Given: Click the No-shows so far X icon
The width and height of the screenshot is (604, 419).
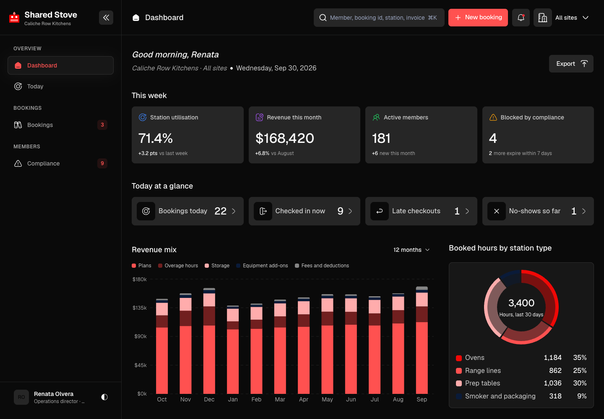Looking at the screenshot, I should click(497, 211).
